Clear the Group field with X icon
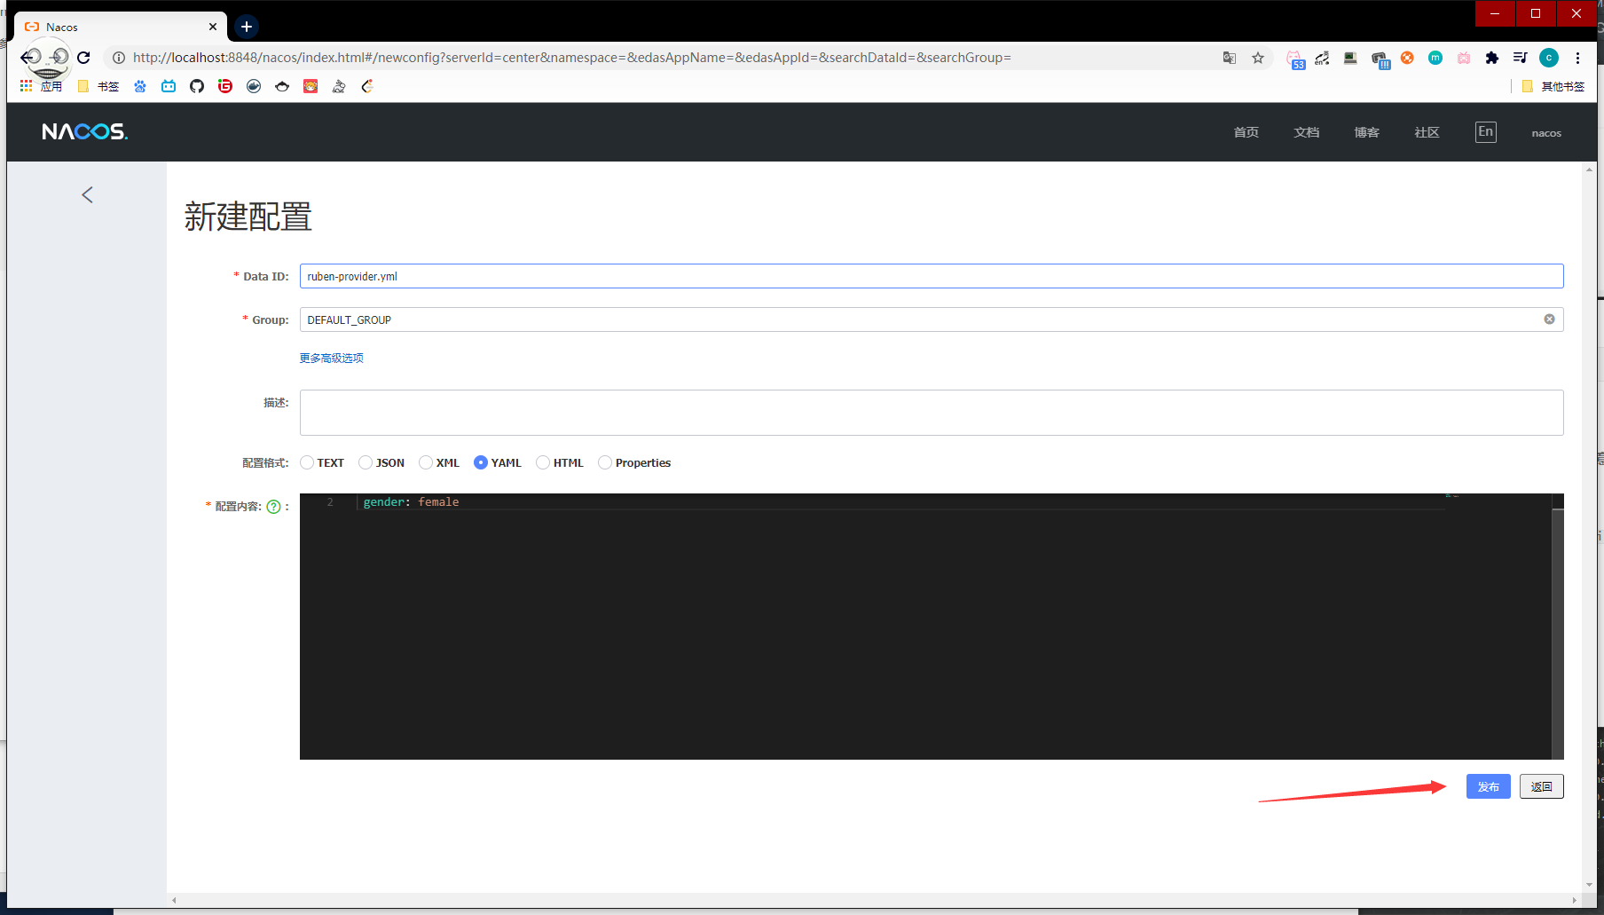Viewport: 1604px width, 915px height. pyautogui.click(x=1549, y=319)
